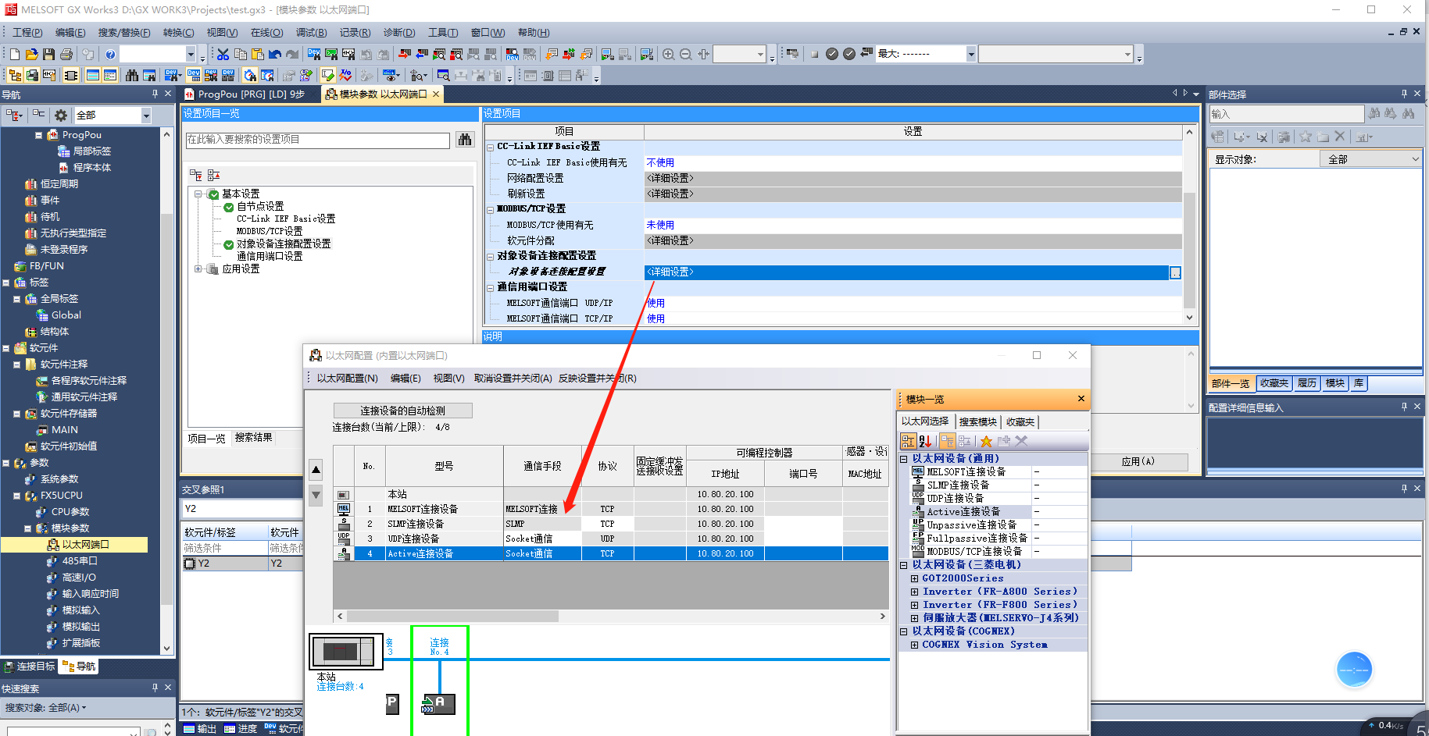Open the 诊断(D) menu

(398, 32)
